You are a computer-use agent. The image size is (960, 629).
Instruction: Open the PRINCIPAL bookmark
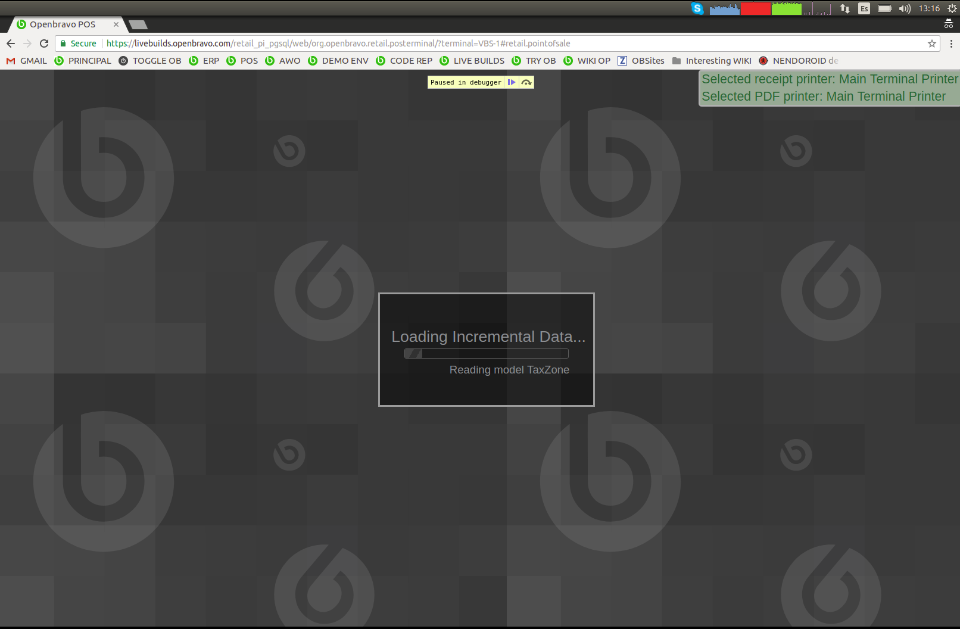(x=83, y=61)
